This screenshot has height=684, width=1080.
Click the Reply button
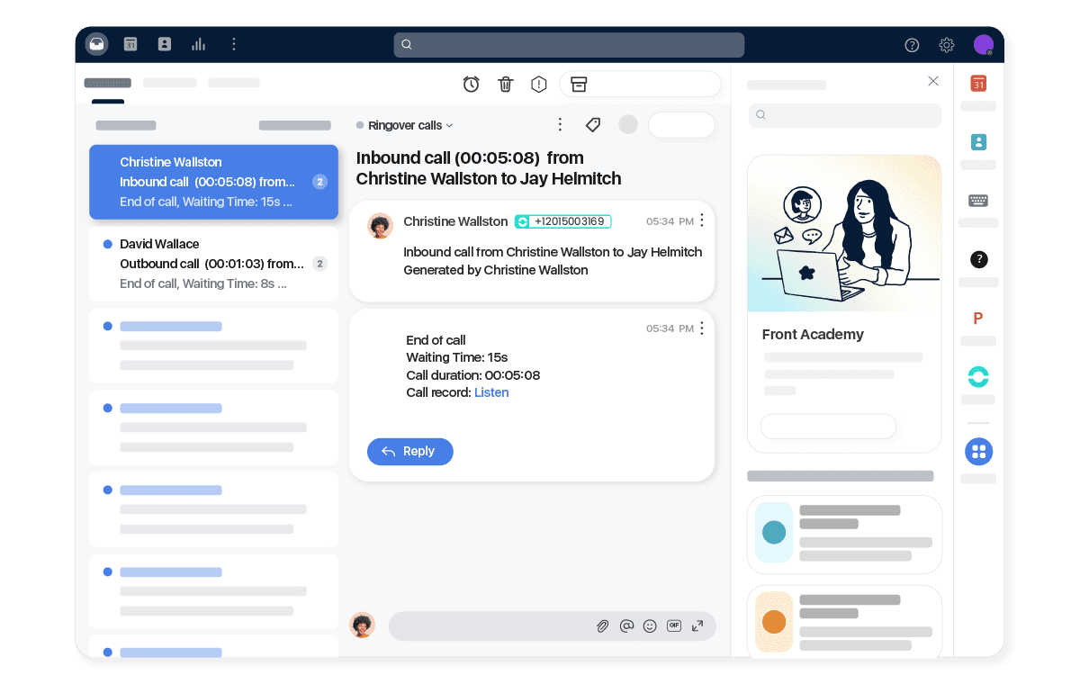coord(409,452)
